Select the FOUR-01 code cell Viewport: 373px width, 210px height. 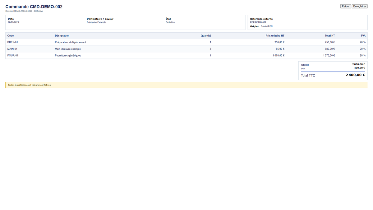13,56
